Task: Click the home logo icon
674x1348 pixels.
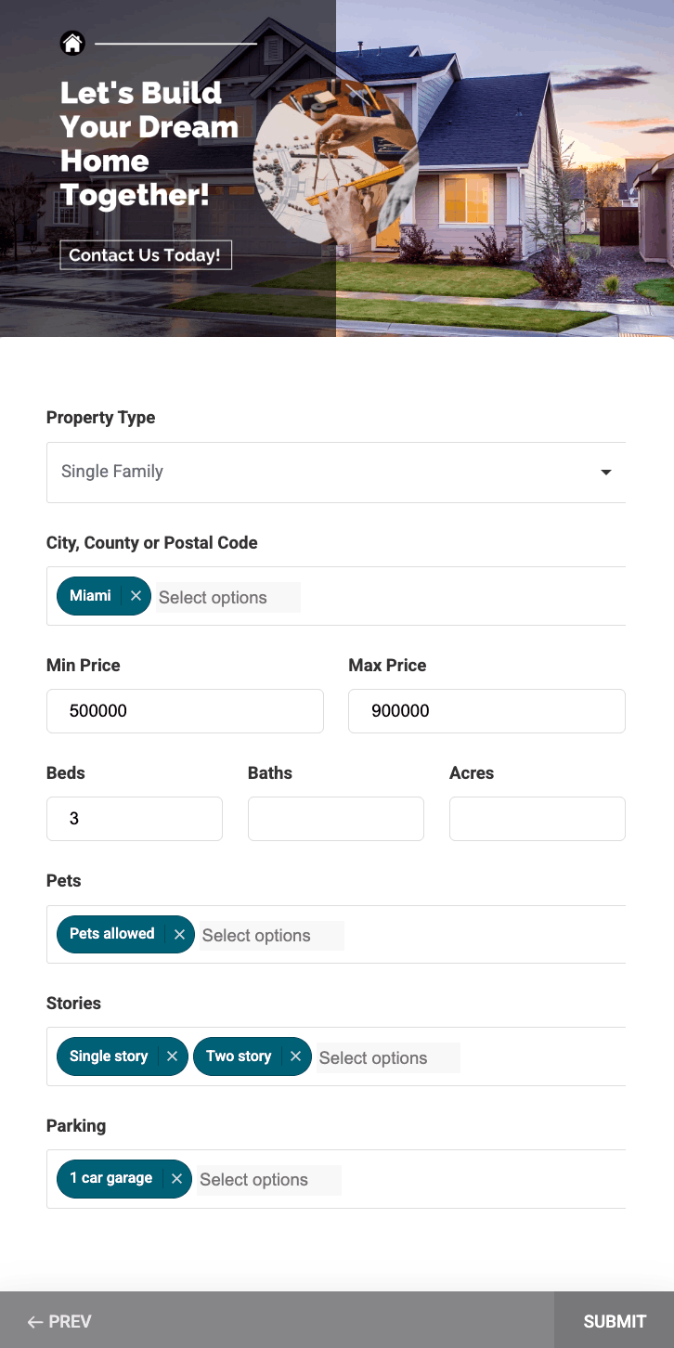Action: (x=72, y=43)
